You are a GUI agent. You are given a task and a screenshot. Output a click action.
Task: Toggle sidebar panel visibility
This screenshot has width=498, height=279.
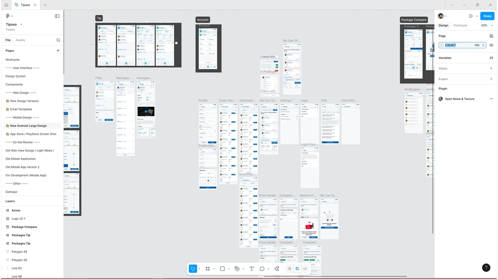57,16
